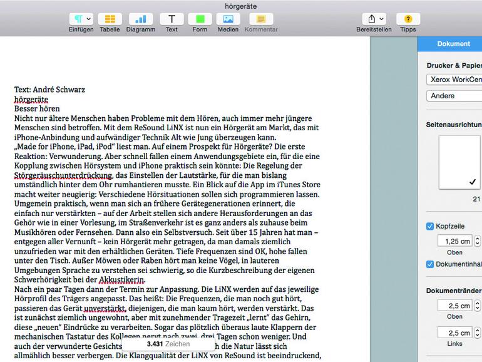482x362 pixels.
Task: Insert a table with Tabelle icon
Action: (x=110, y=19)
